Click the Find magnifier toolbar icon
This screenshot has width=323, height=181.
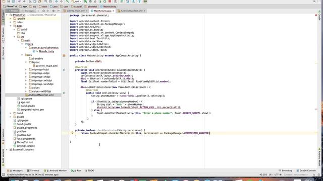point(46,1)
